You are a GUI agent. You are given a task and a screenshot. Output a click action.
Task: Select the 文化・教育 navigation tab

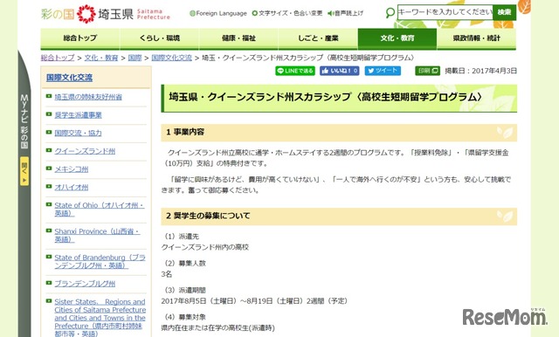[x=397, y=38]
